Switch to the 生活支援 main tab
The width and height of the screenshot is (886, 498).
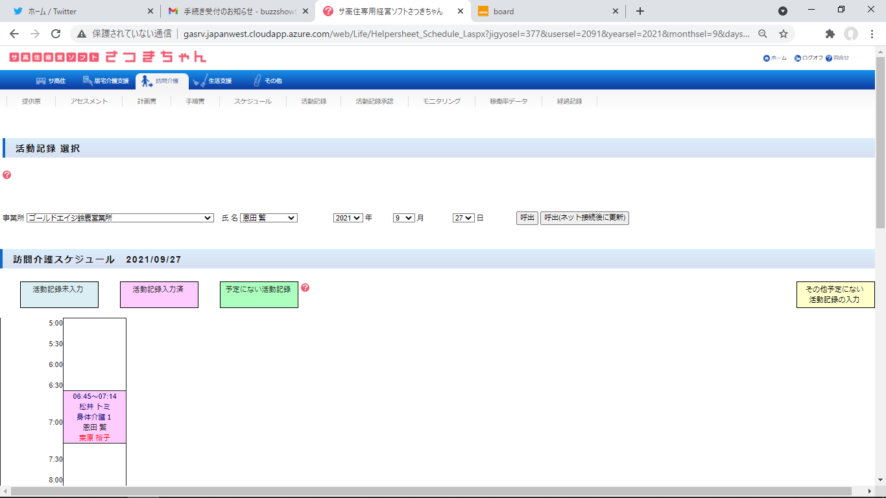(x=213, y=81)
